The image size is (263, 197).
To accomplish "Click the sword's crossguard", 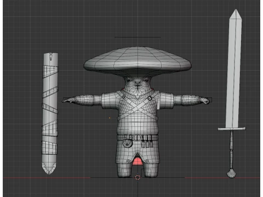I will [232, 129].
